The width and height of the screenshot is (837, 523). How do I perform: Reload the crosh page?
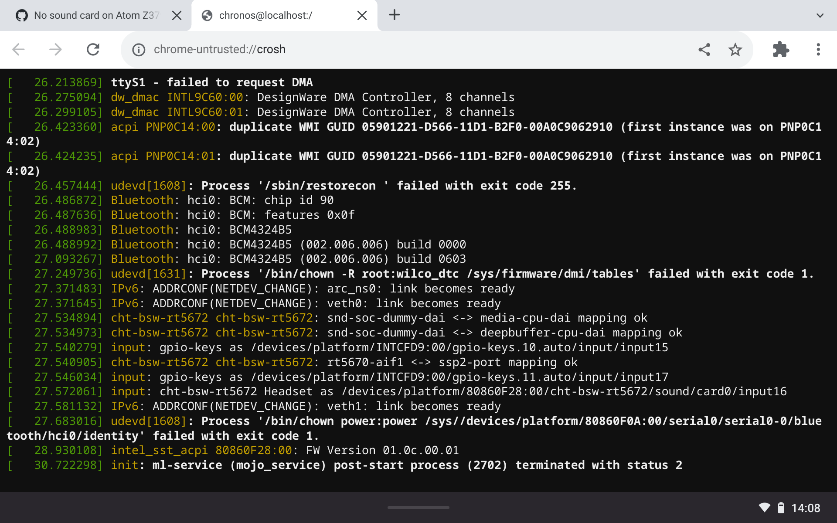(x=93, y=49)
